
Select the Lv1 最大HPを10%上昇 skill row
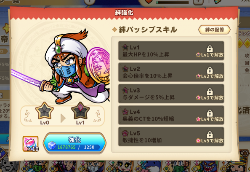[x=171, y=51]
